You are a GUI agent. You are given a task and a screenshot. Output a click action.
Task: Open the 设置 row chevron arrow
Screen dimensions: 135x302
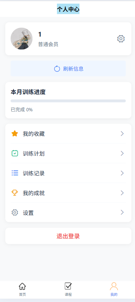click(122, 212)
